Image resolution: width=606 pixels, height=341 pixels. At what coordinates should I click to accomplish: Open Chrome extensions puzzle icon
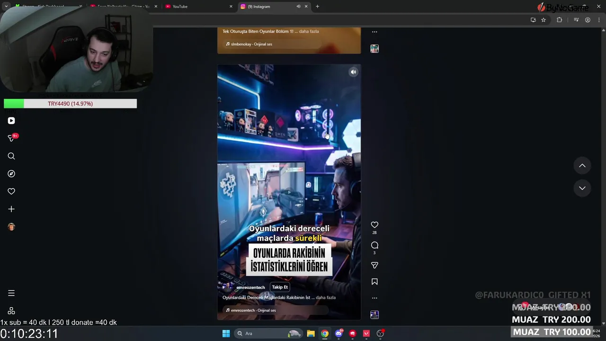point(560,20)
